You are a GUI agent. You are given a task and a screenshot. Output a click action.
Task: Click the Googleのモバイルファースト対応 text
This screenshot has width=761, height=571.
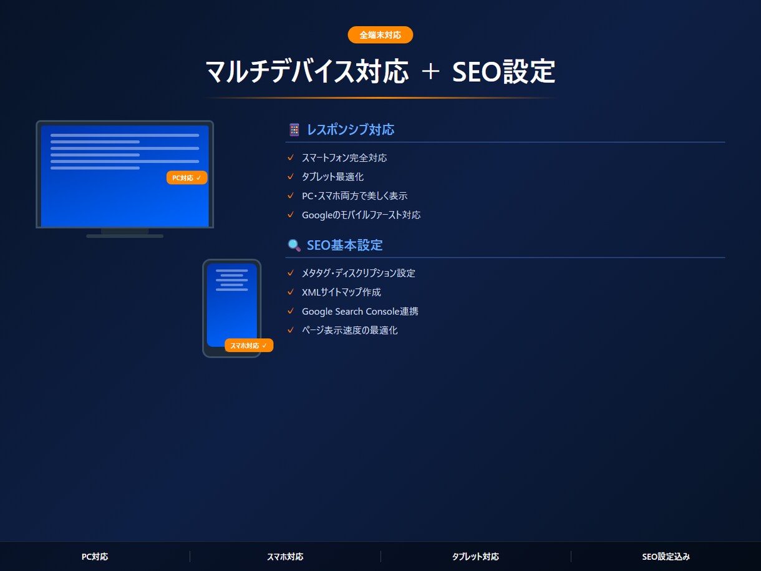point(361,215)
